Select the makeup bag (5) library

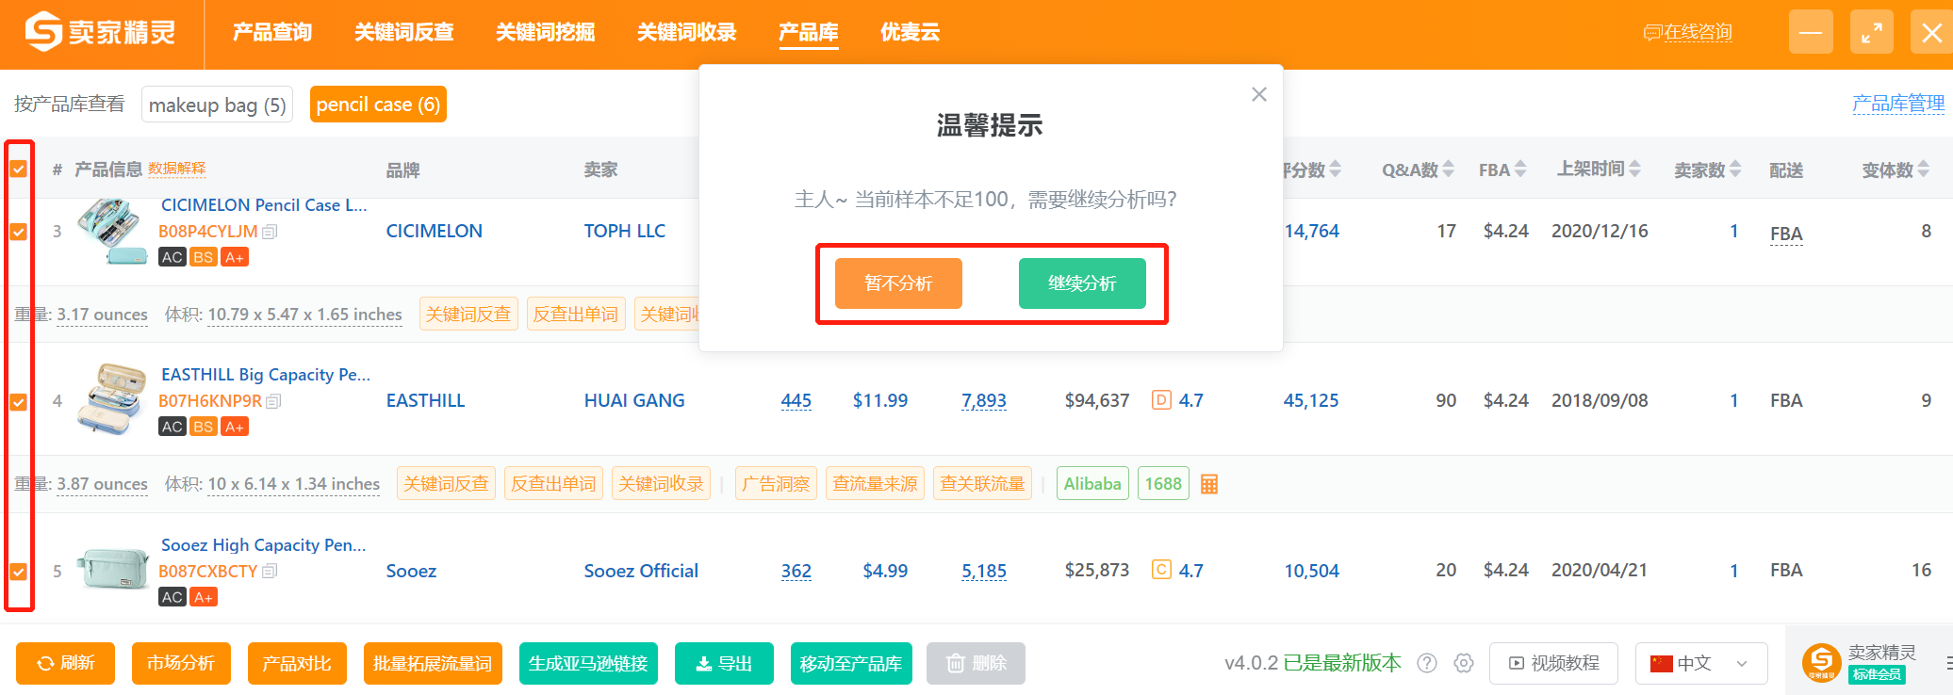tap(217, 105)
